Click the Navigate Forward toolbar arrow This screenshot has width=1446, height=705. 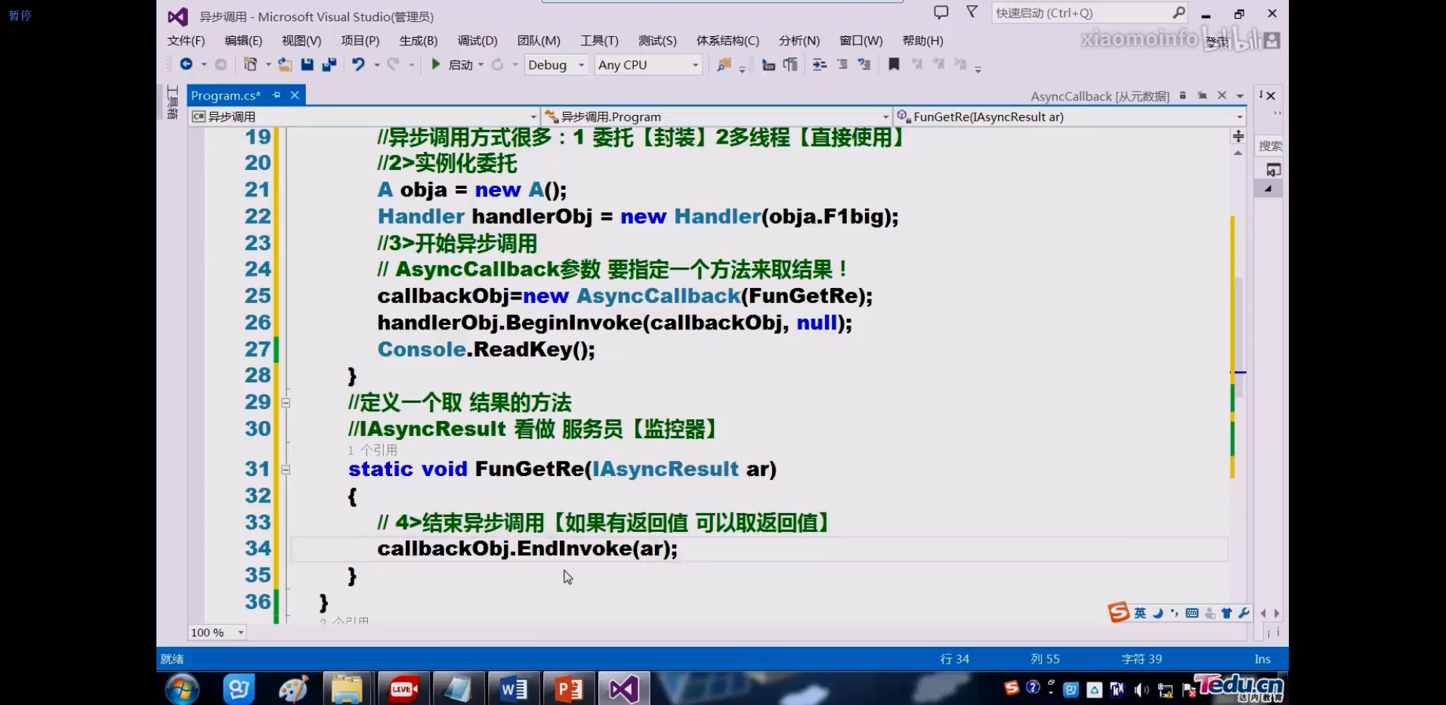pos(221,65)
